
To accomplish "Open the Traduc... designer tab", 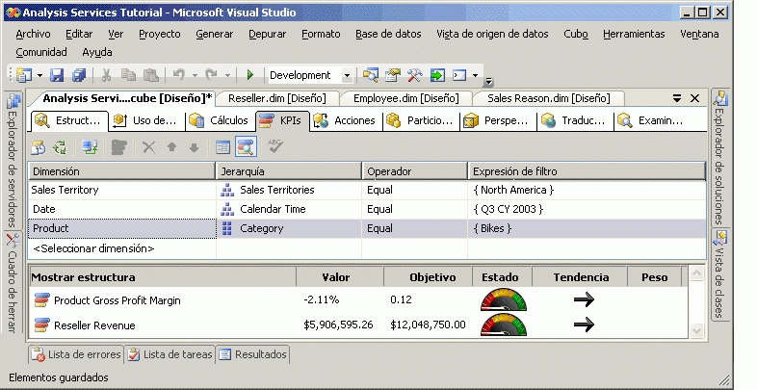I will tap(575, 120).
